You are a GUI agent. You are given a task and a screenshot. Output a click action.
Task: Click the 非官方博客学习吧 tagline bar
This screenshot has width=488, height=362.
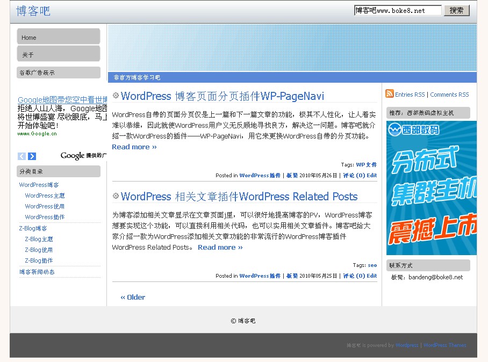click(292, 77)
